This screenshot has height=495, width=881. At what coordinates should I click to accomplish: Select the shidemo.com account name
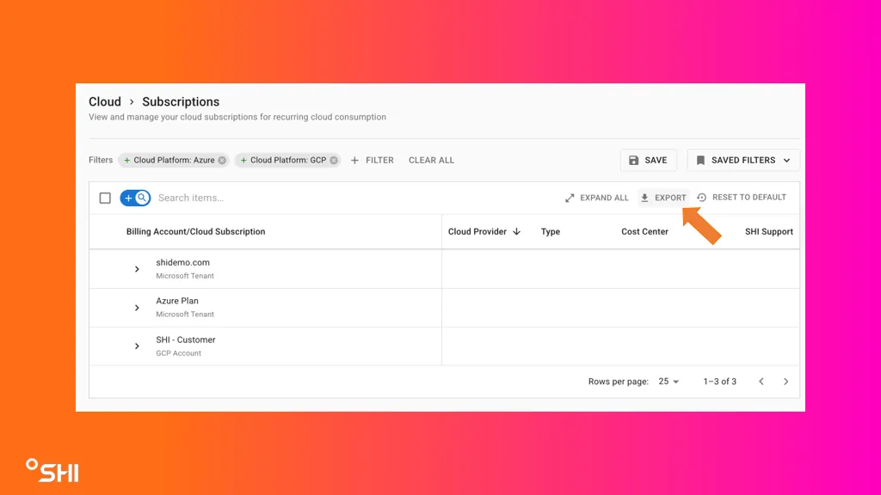tap(182, 263)
